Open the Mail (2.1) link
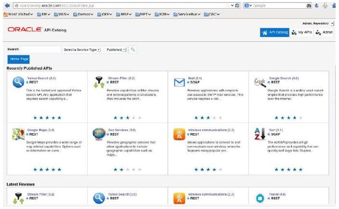Image resolution: width=339 pixels, height=209 pixels. click(x=195, y=78)
